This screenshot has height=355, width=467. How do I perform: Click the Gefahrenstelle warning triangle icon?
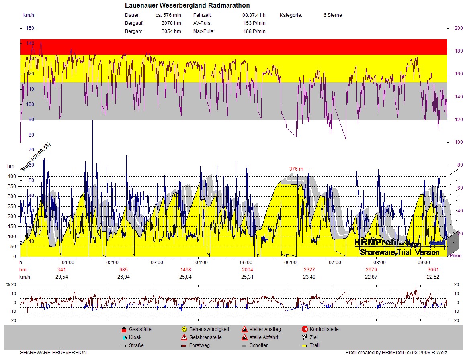point(184,337)
